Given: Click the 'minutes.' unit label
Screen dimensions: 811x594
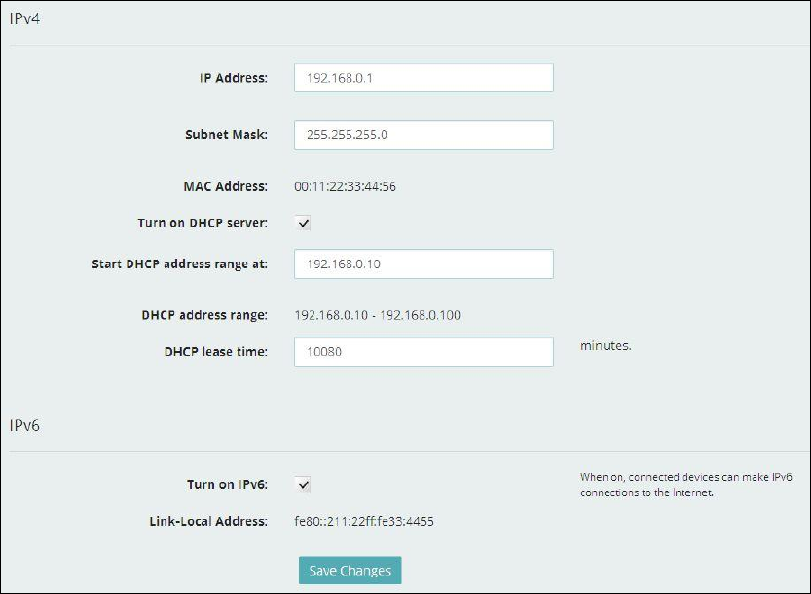Looking at the screenshot, I should (606, 345).
